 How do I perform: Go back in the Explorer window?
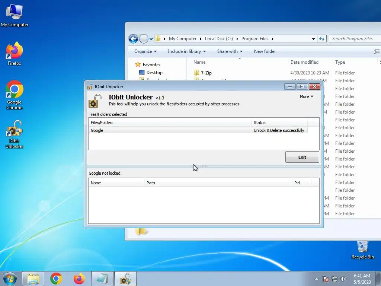point(133,39)
